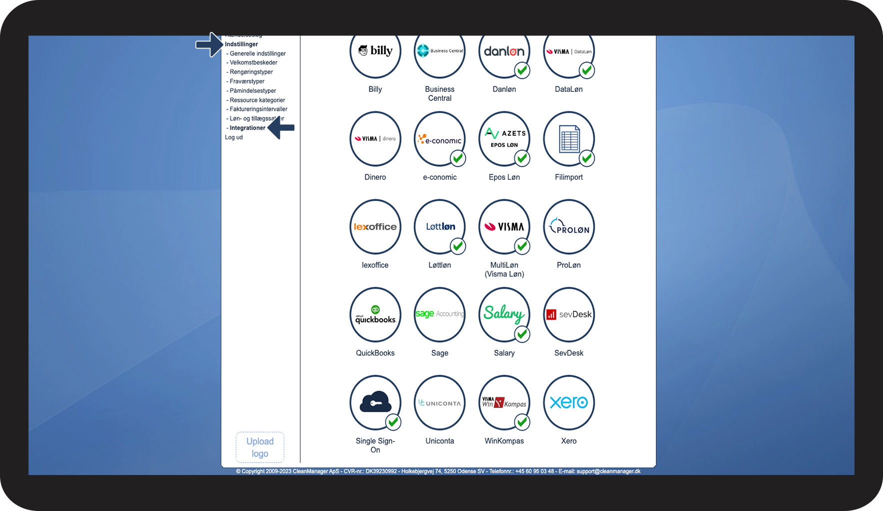Click the Log ud link

234,137
